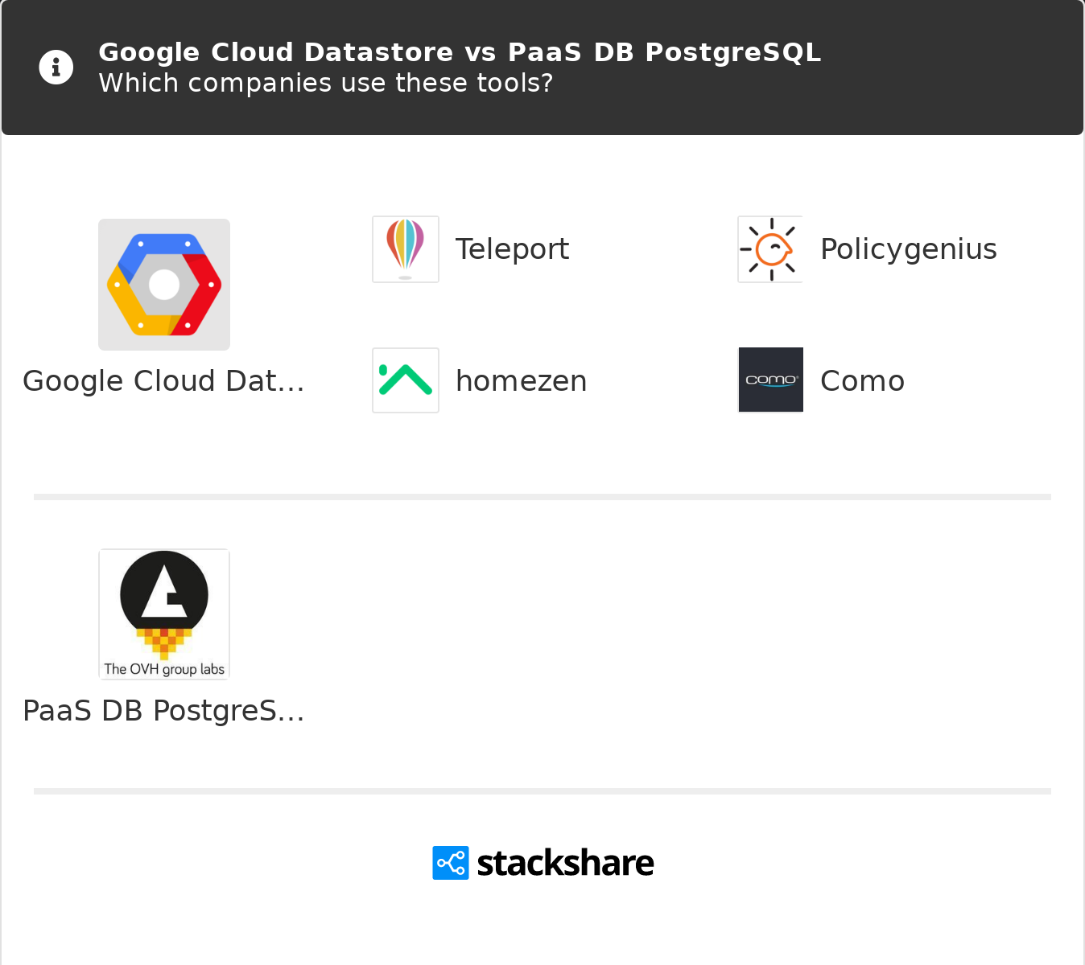Screen dimensions: 1085x965
Task: Visit the Policygenius company name
Action: click(908, 249)
